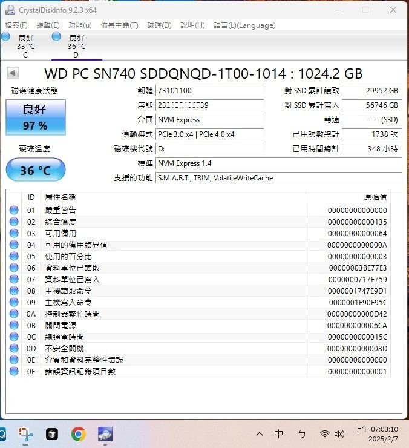
Task: Click the S.M.A.R.T., TRIM features field
Action: [278, 178]
